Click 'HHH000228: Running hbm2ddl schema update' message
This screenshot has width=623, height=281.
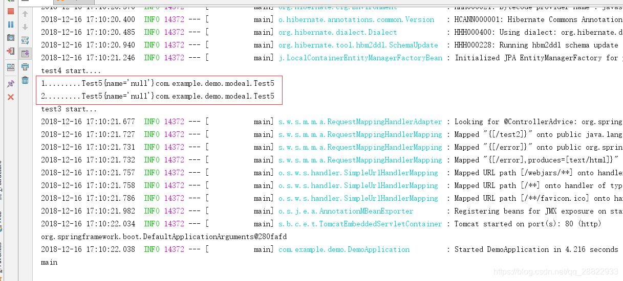coord(536,45)
